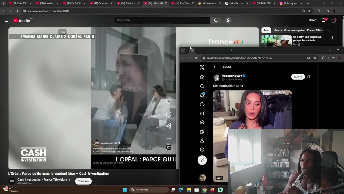
Task: Go back with arrow beside Post heading
Action: click(215, 67)
